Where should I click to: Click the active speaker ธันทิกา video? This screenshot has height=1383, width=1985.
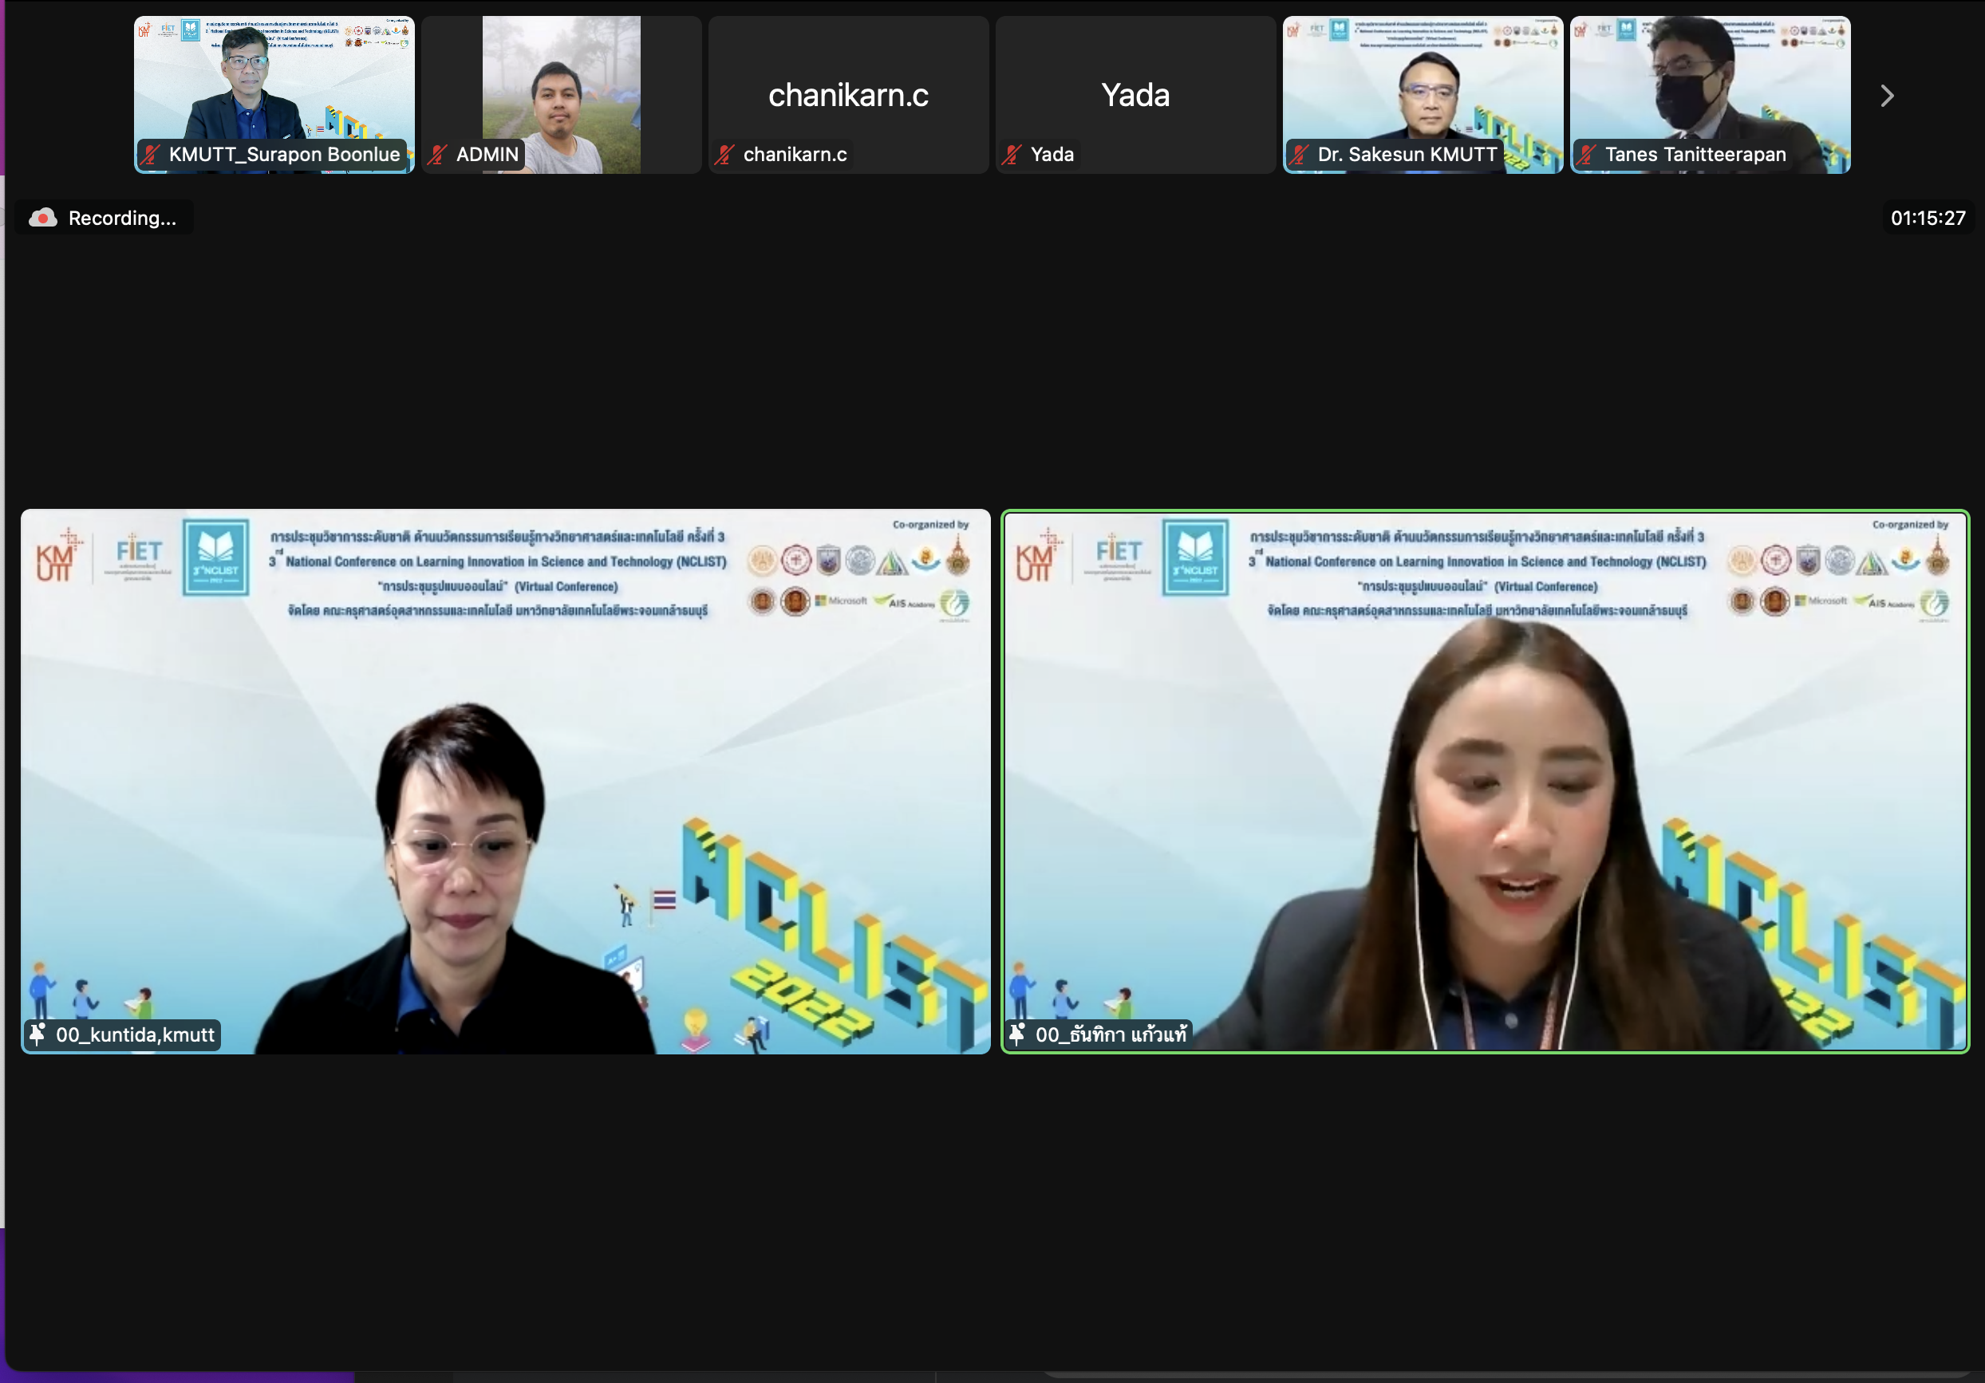coord(1485,781)
